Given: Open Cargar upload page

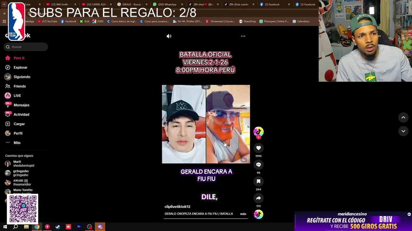Looking at the screenshot, I should click(19, 124).
